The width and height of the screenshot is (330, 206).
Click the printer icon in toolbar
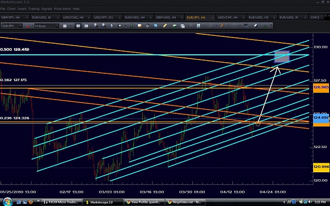(147, 26)
